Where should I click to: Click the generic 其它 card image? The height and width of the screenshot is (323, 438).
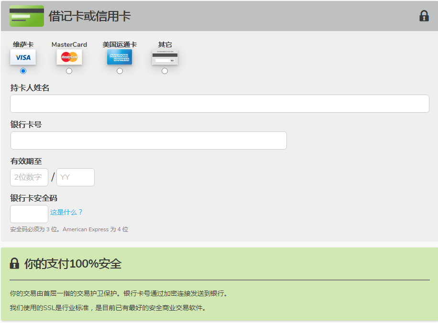[x=165, y=57]
